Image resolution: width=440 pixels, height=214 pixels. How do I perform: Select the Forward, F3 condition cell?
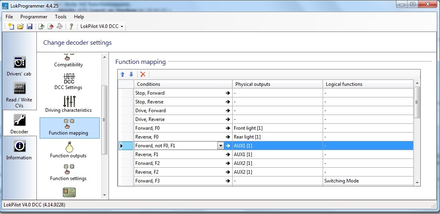pos(179,181)
